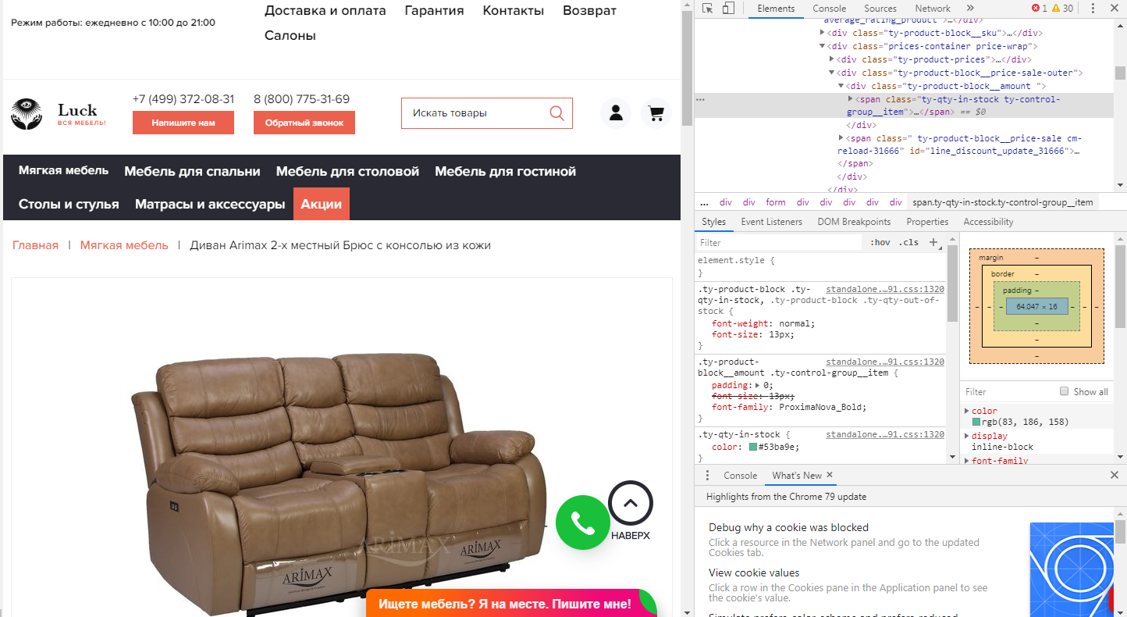Close the bottom drawer panel
Viewport: 1127px width, 617px height.
[x=1115, y=475]
